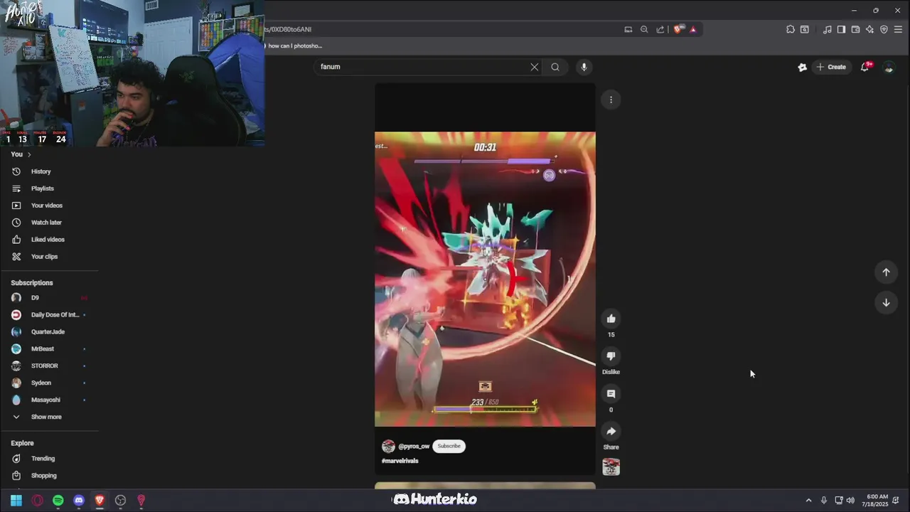Click the Create button
This screenshot has height=512, width=910.
[831, 67]
